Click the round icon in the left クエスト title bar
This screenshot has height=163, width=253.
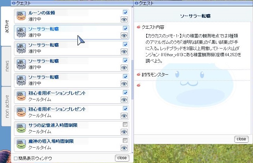coord(14,3)
